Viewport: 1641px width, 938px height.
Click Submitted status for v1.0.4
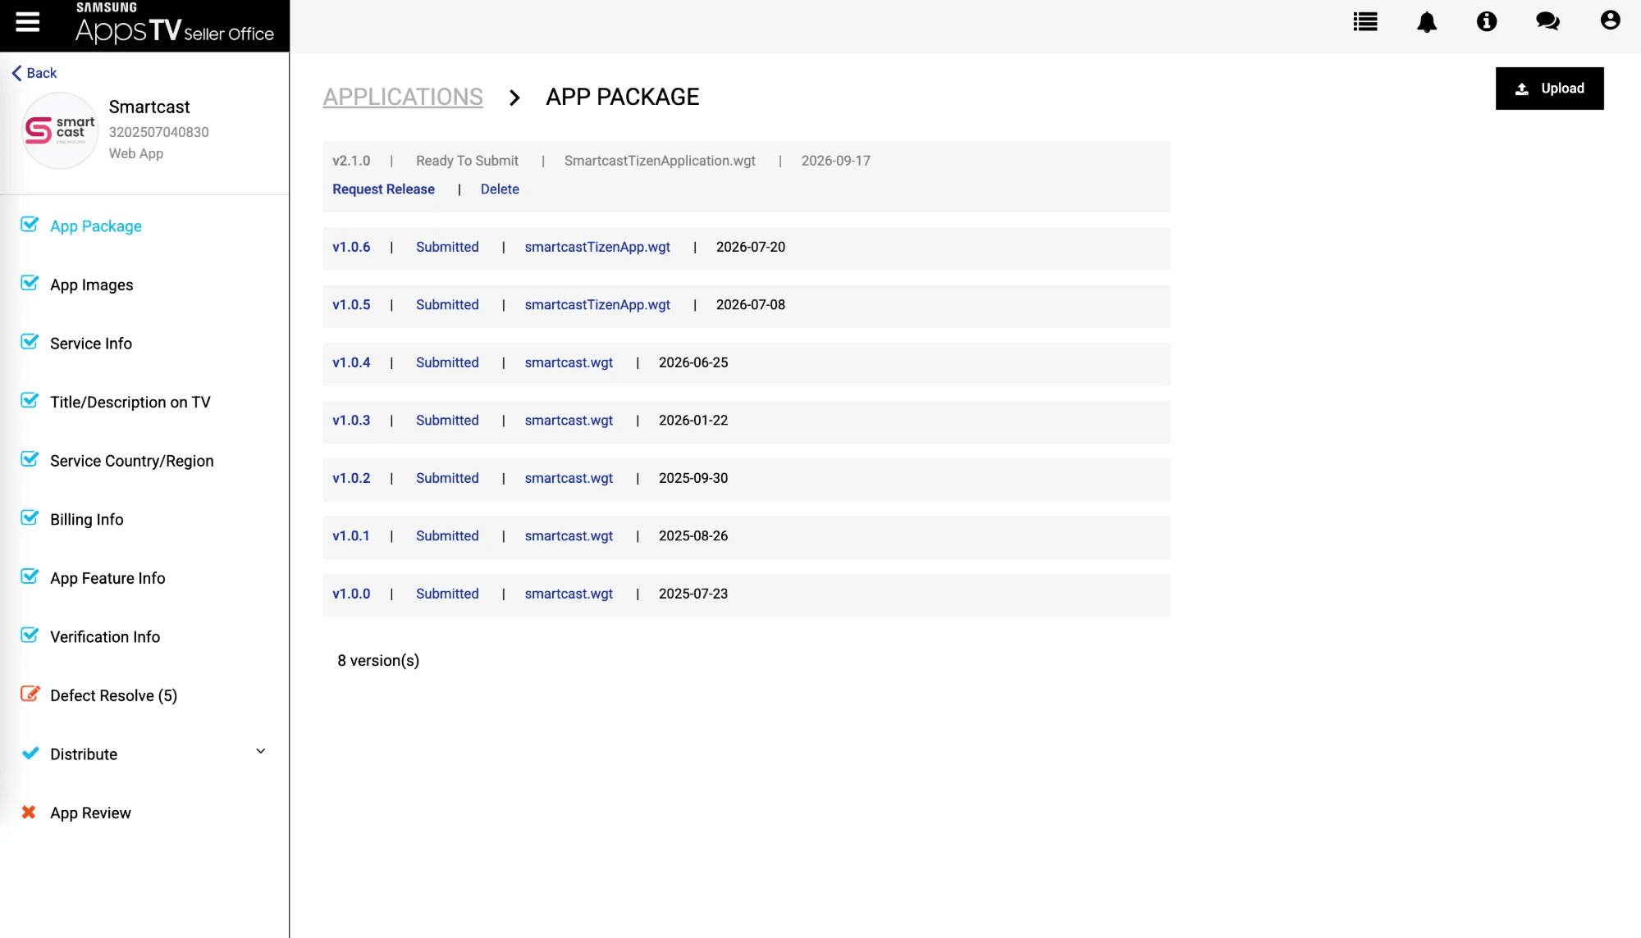pos(447,362)
